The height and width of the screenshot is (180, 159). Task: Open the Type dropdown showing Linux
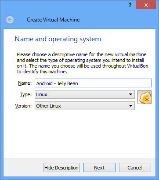[x=85, y=94]
